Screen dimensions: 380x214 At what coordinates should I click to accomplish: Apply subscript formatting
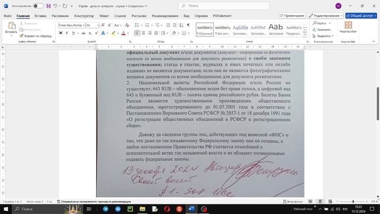coord(90,33)
